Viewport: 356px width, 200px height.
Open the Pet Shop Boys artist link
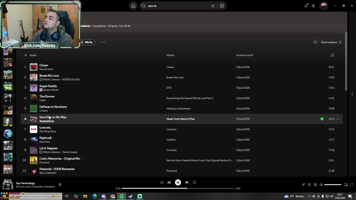[x=48, y=131]
